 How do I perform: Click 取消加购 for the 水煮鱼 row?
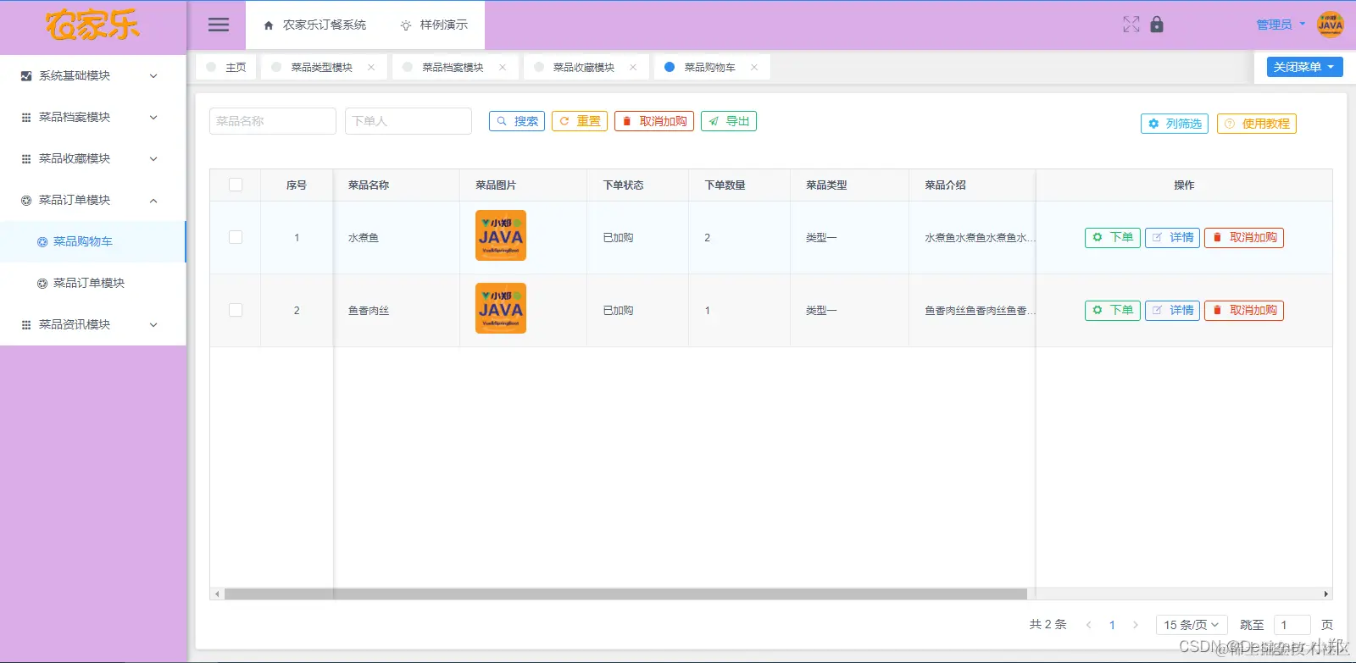click(1244, 237)
